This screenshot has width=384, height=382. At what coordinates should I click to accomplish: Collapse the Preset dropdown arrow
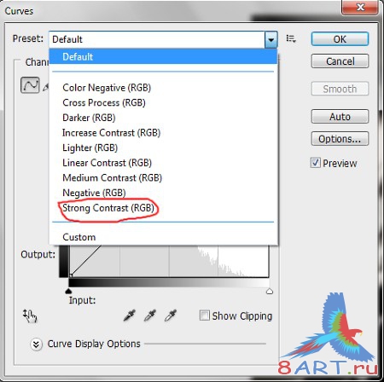271,39
